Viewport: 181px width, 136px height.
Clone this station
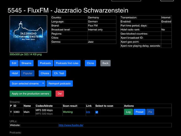[x=90, y=63]
